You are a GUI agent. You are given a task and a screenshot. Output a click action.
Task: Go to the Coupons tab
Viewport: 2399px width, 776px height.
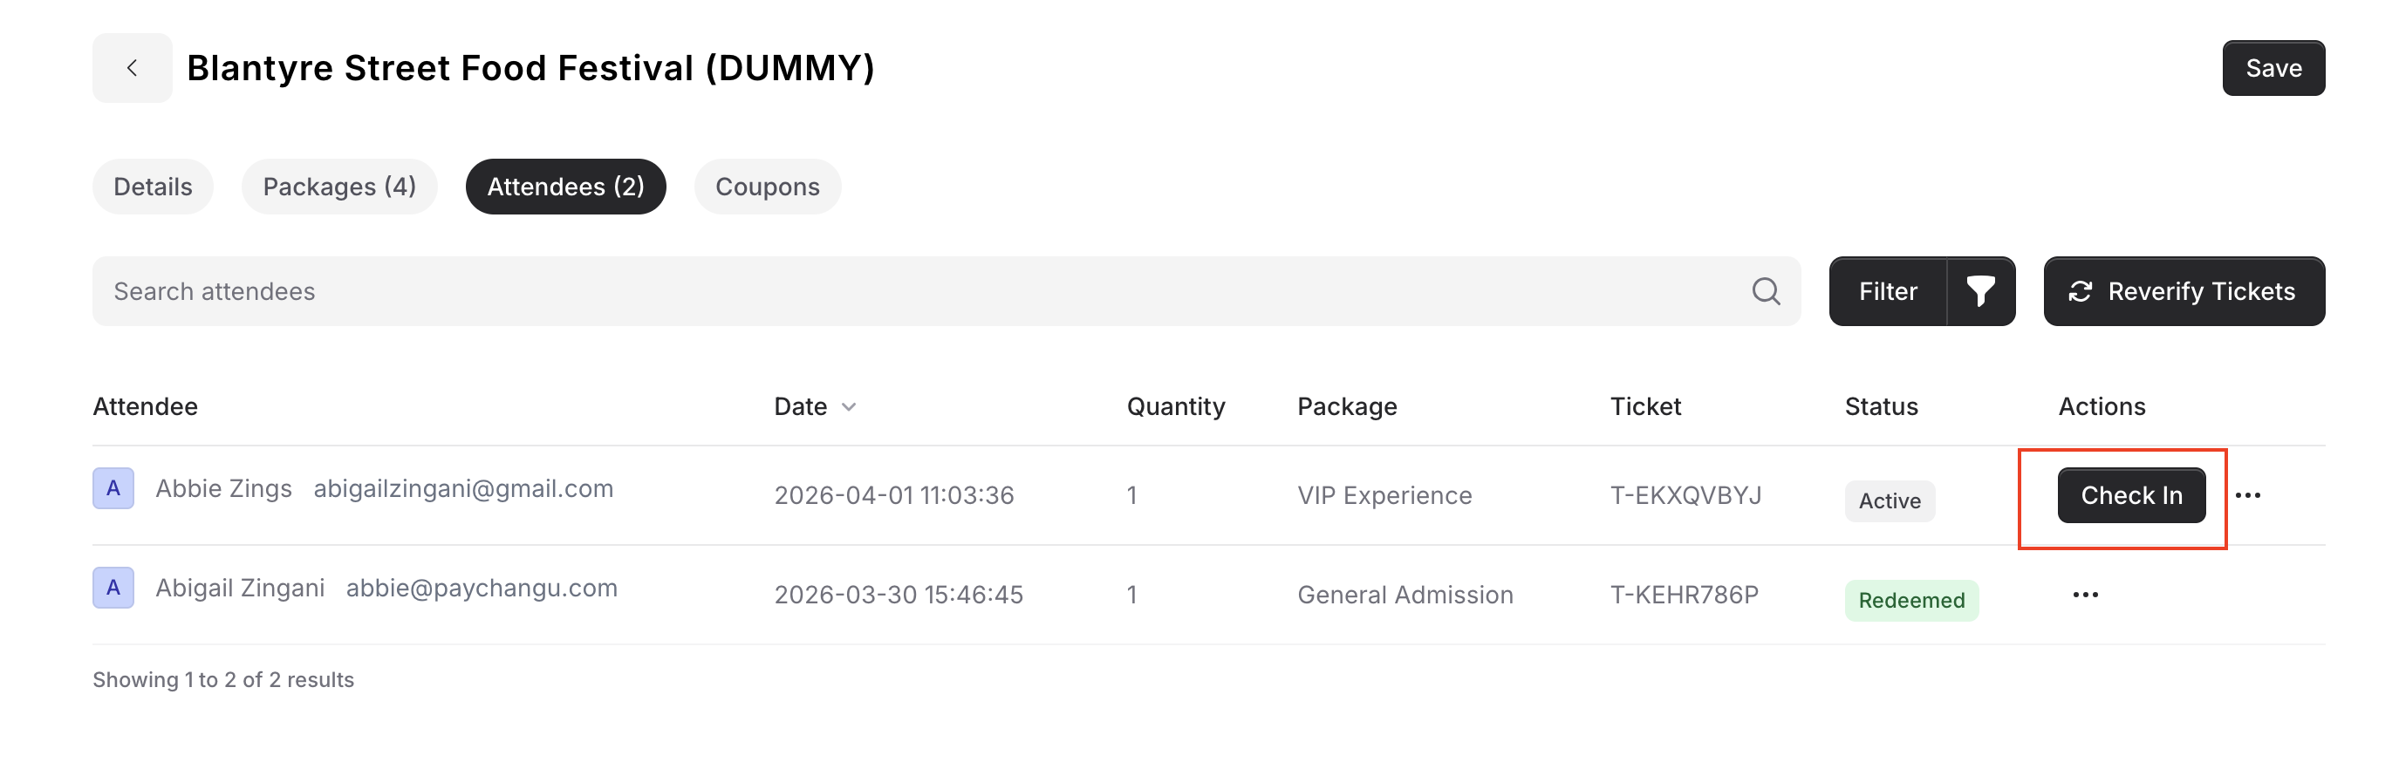pos(767,187)
